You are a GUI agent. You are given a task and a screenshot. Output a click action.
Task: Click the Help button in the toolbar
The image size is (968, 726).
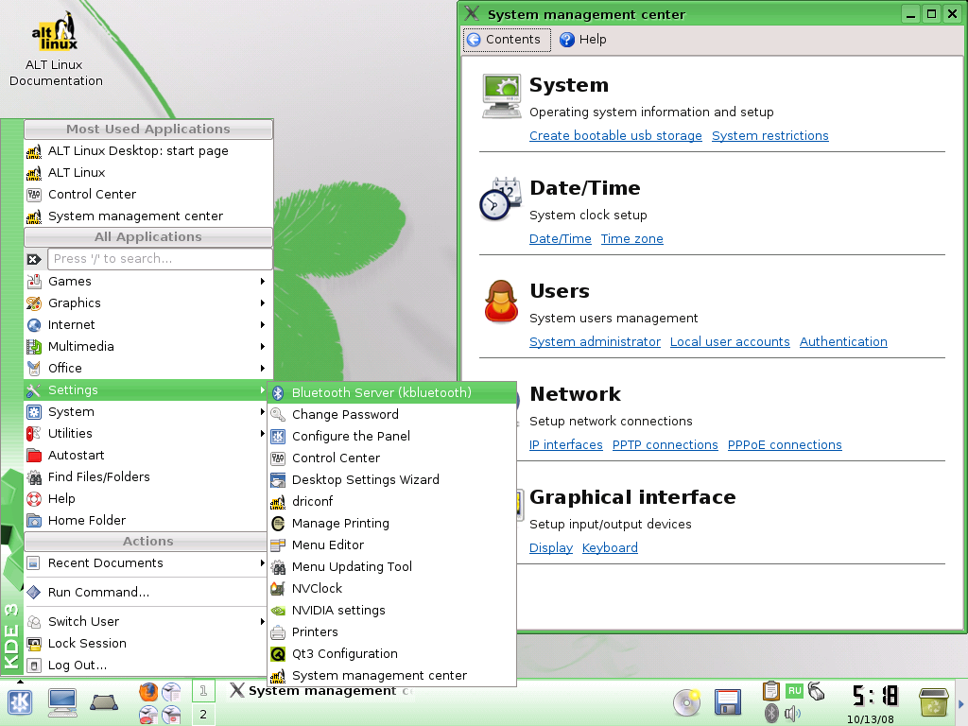(x=583, y=40)
